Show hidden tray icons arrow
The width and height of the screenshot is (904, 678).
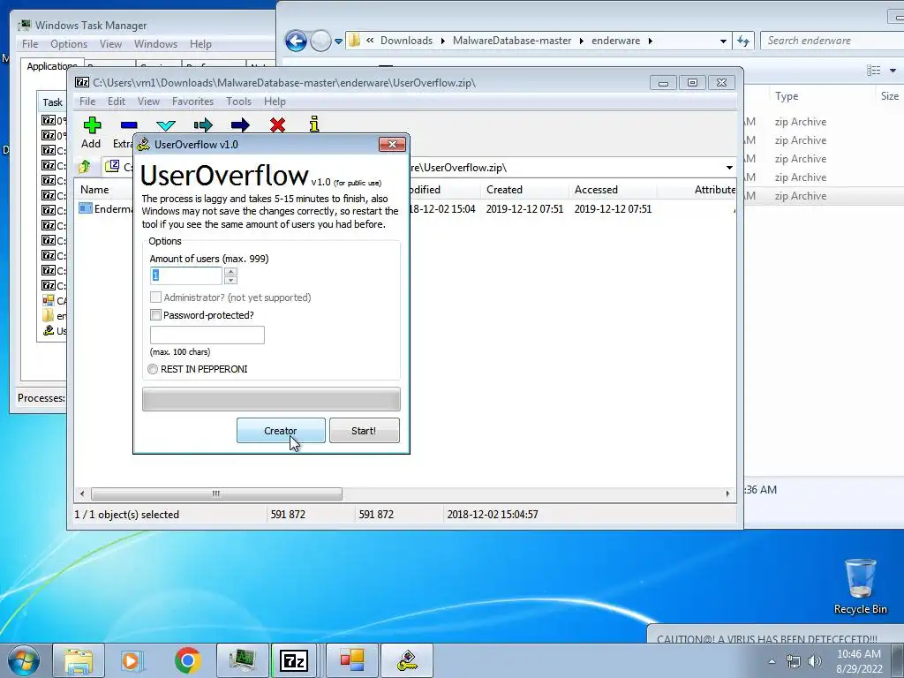pyautogui.click(x=772, y=661)
